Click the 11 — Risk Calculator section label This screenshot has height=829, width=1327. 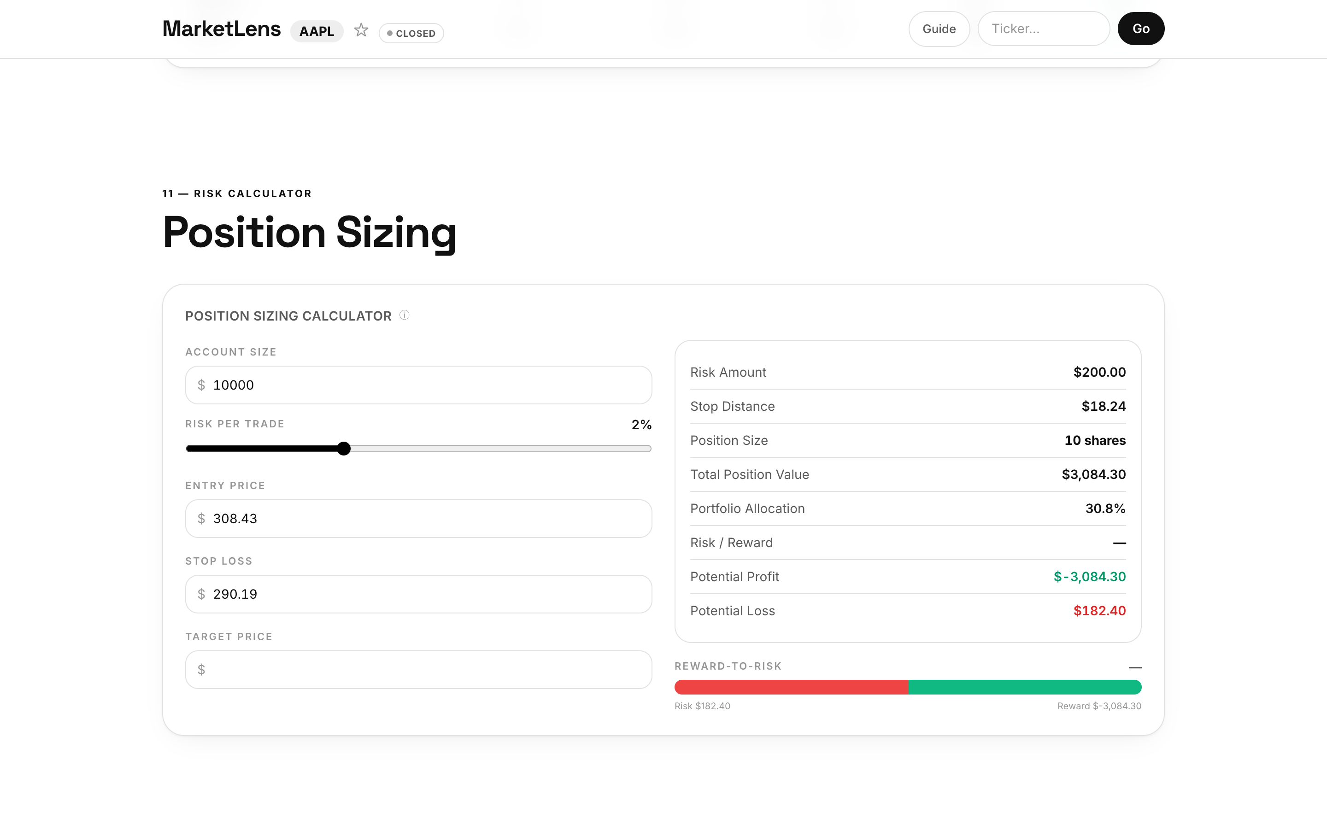coord(237,193)
